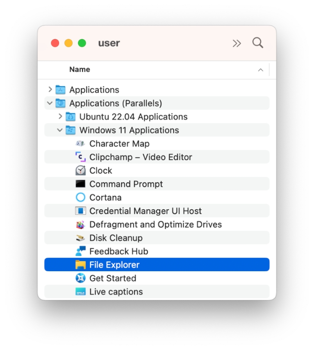Collapse the Applications (Parallels) folder
The width and height of the screenshot is (314, 350).
click(x=50, y=103)
